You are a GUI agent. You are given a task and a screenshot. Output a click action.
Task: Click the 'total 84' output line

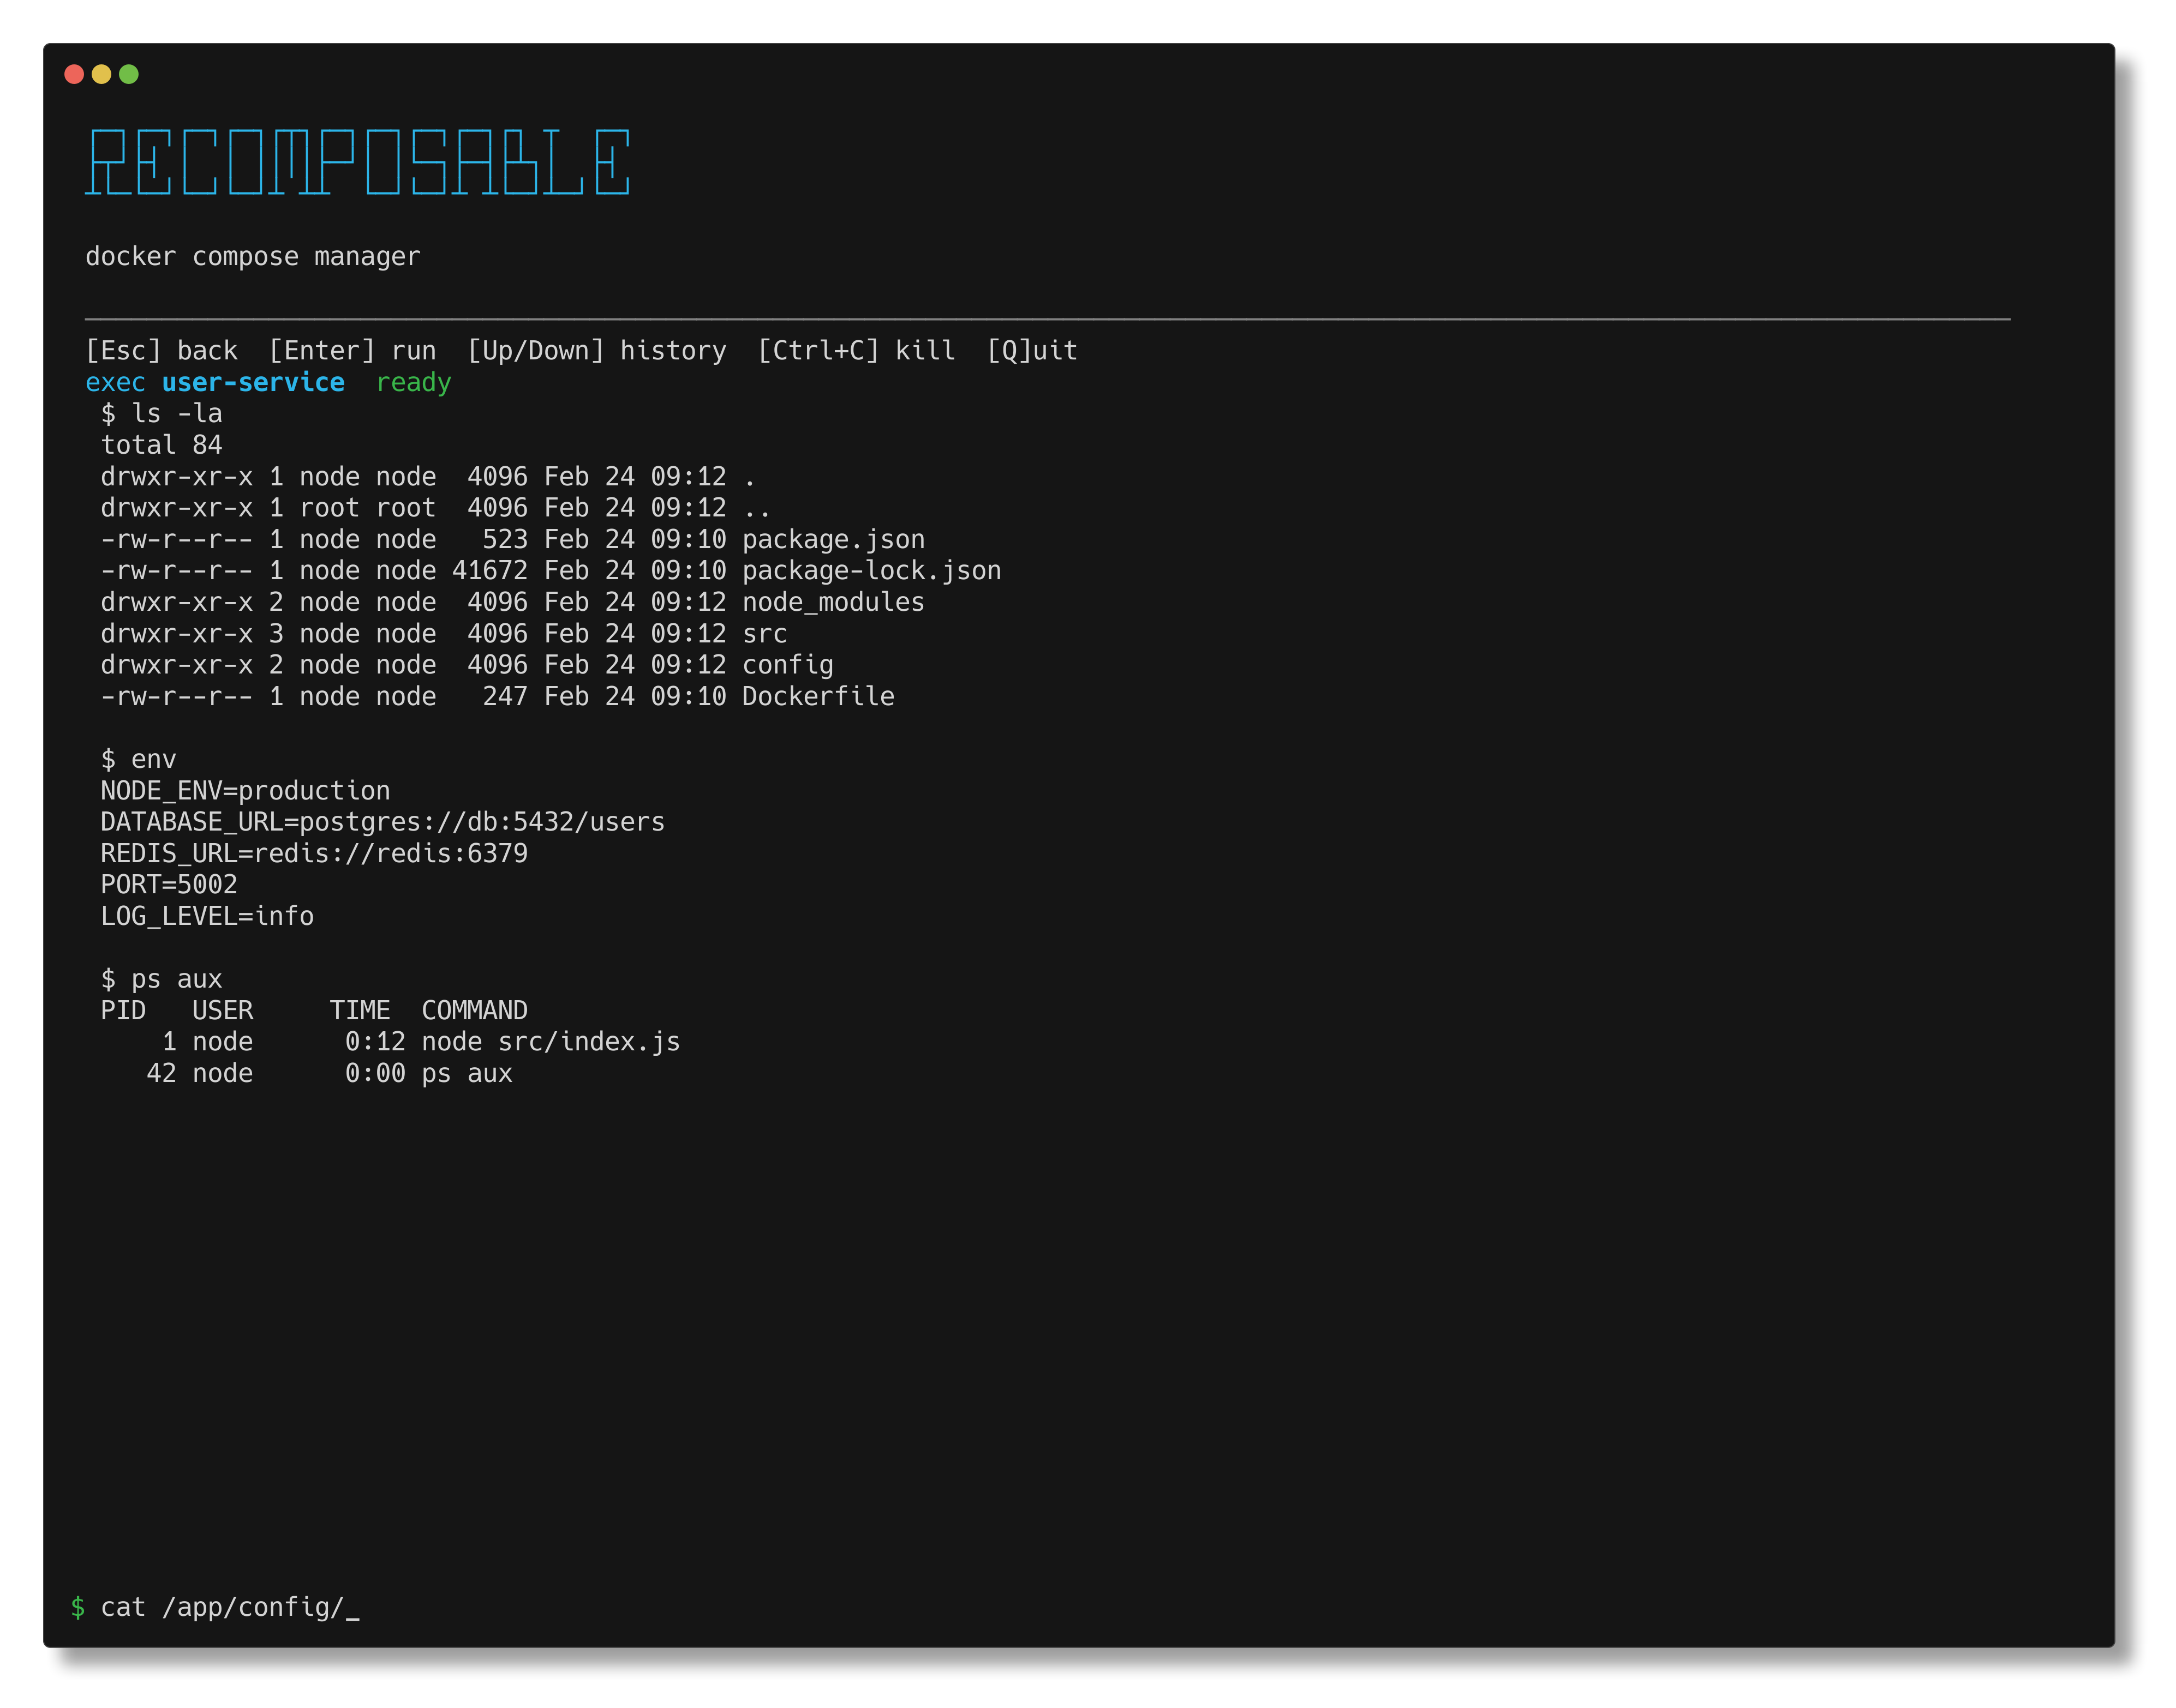161,445
